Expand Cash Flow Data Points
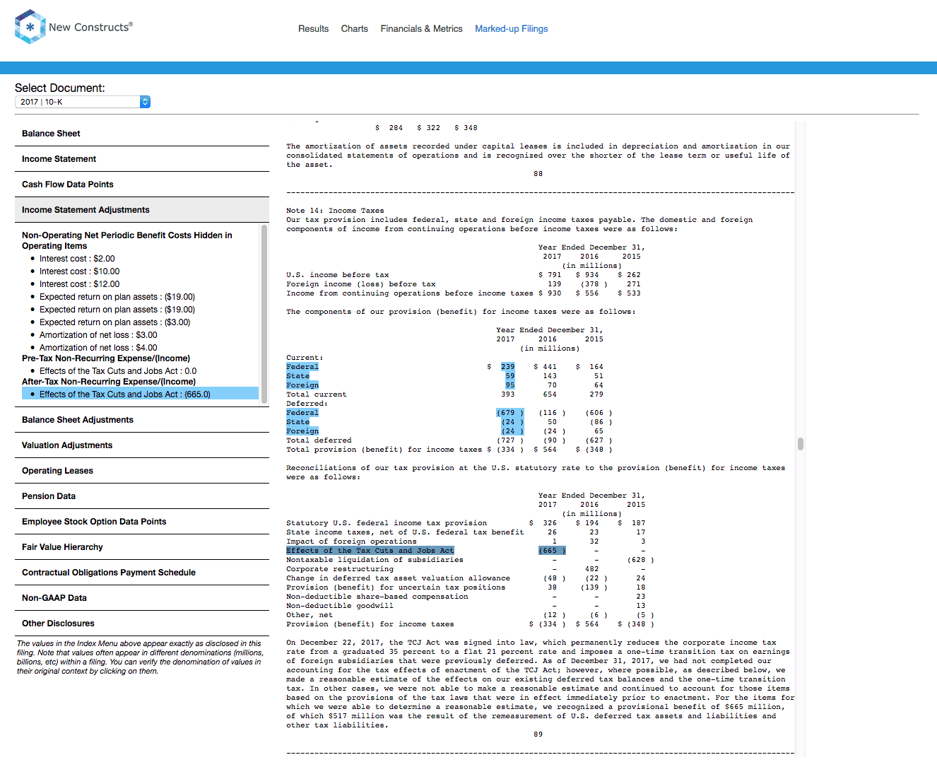The height and width of the screenshot is (767, 937). (142, 185)
